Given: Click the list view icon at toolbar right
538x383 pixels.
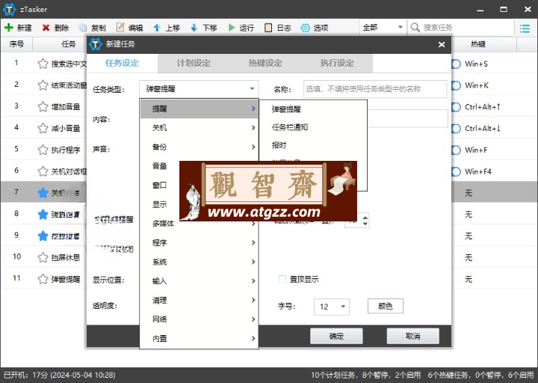Looking at the screenshot, I should coord(525,28).
